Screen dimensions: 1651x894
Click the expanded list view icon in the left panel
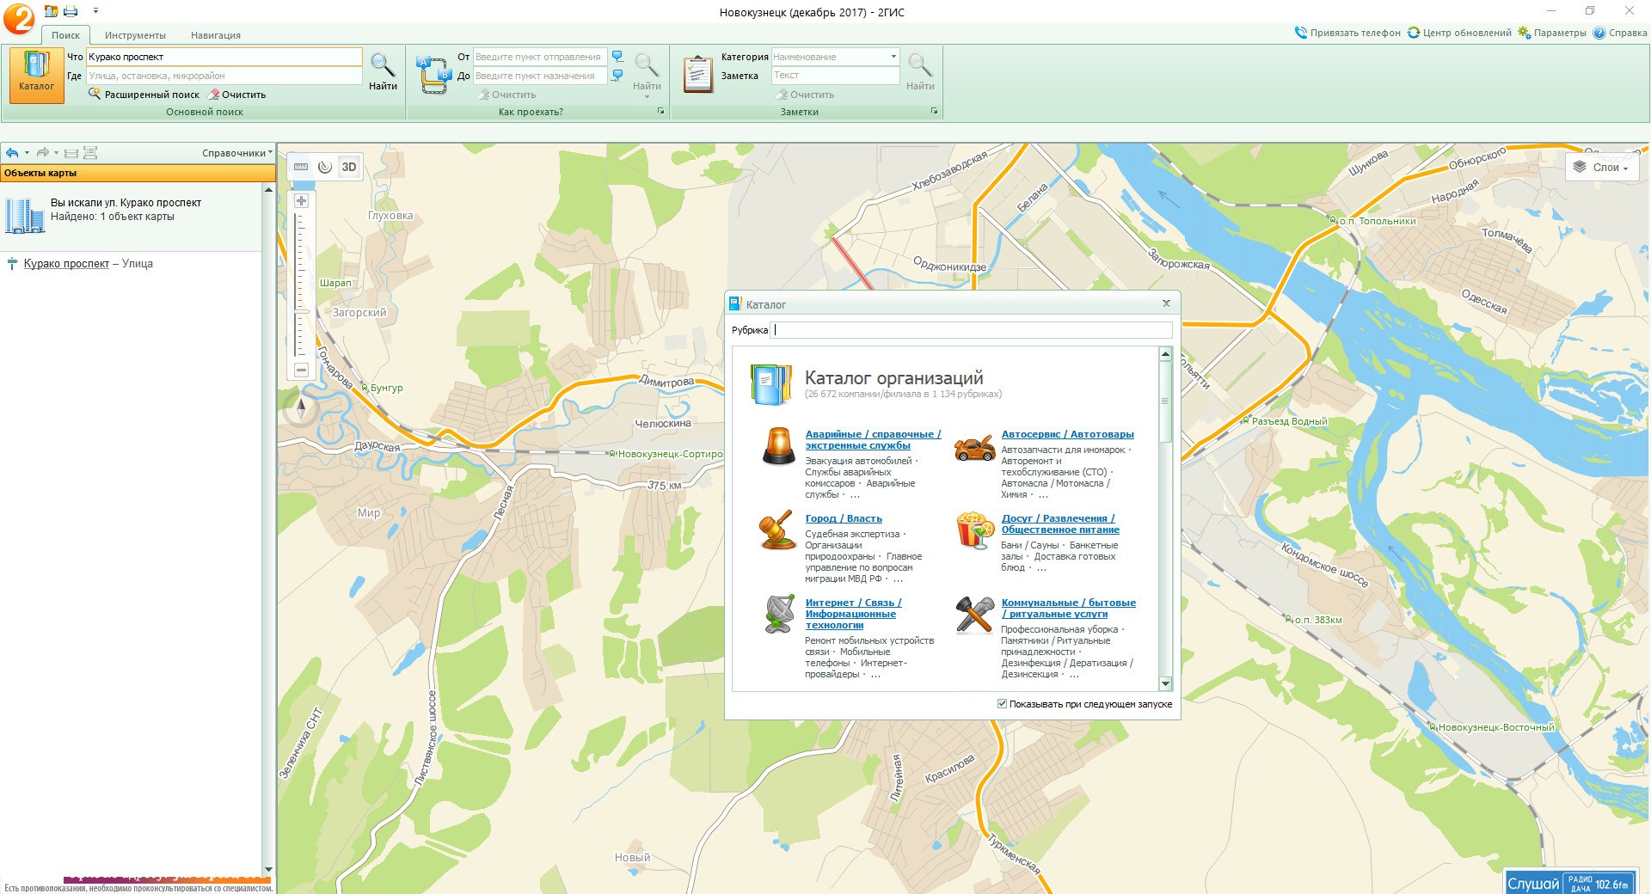click(x=90, y=153)
